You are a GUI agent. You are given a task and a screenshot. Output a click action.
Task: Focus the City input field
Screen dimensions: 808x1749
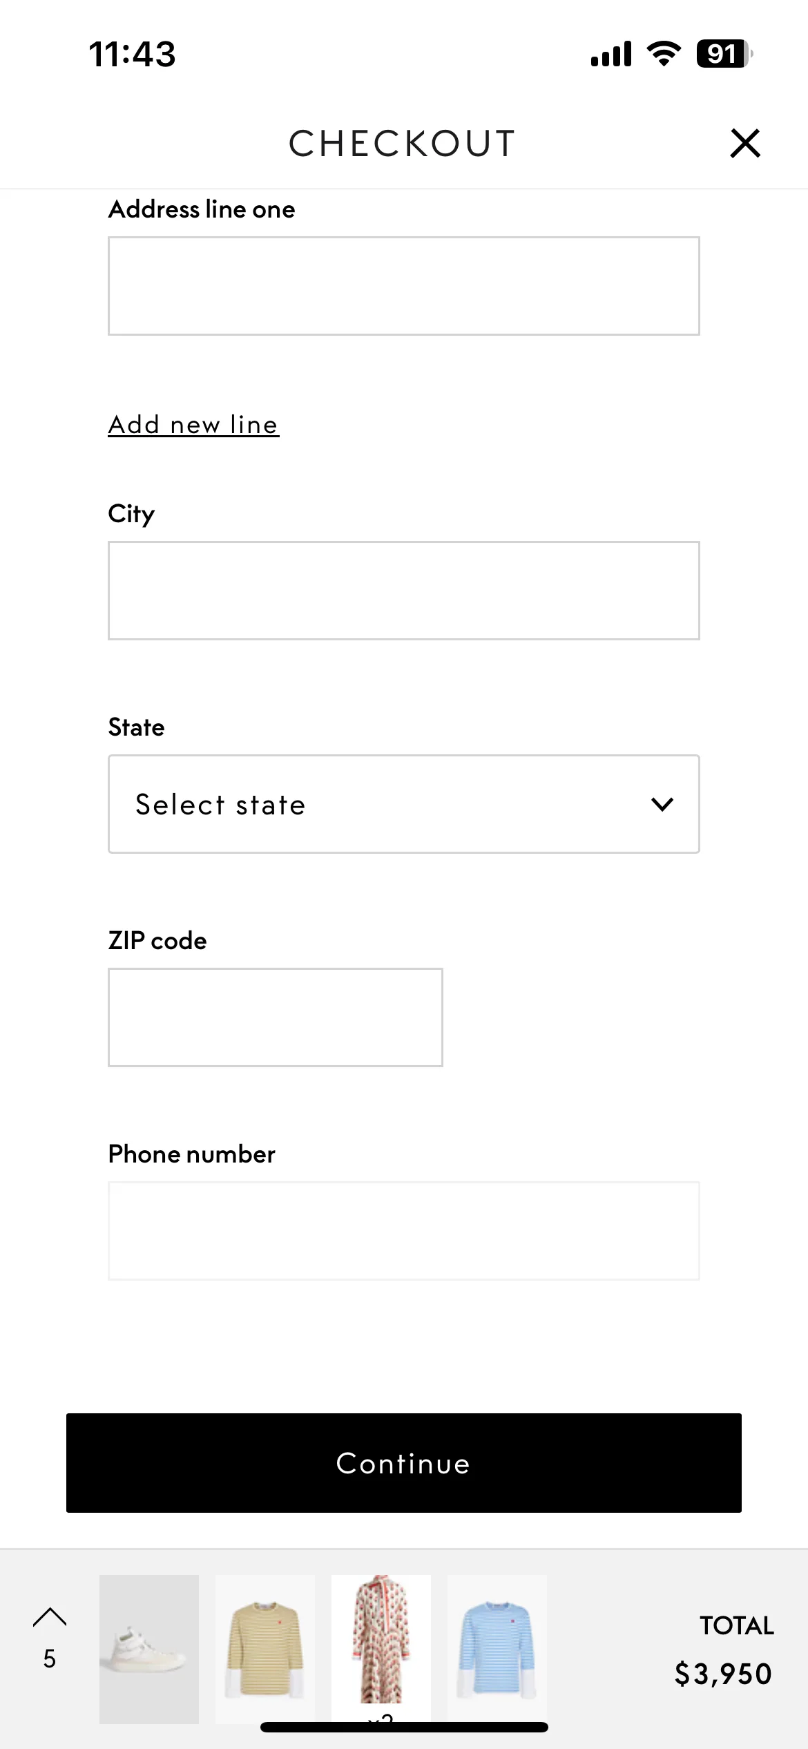coord(404,591)
